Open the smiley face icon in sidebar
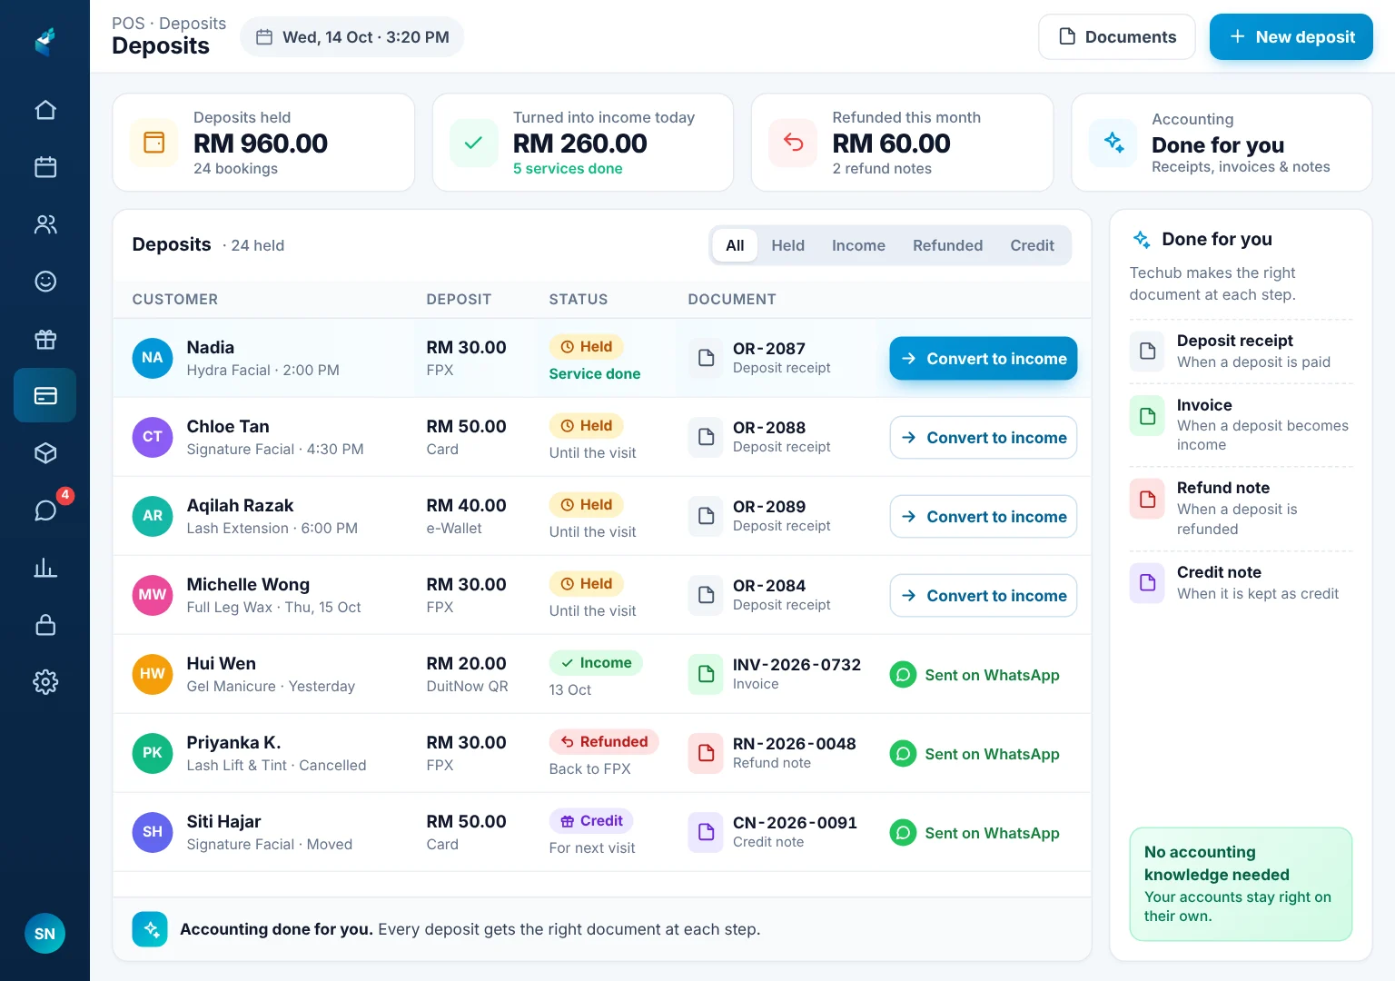 click(x=45, y=282)
